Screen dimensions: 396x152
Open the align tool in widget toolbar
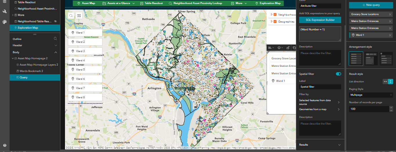pyautogui.click(x=271, y=48)
